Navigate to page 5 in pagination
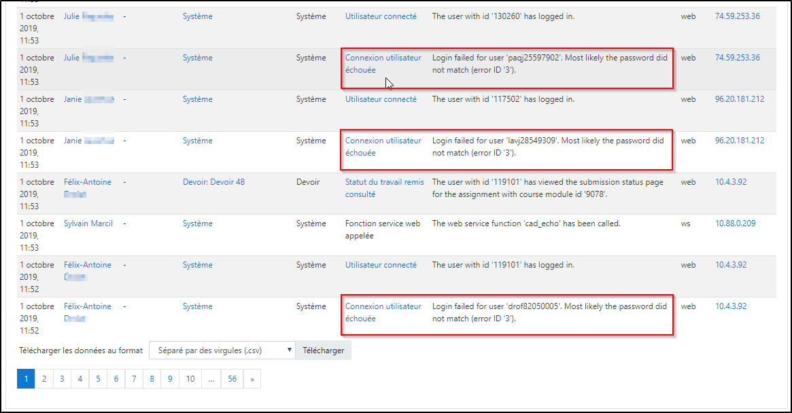The image size is (792, 413). coord(98,379)
